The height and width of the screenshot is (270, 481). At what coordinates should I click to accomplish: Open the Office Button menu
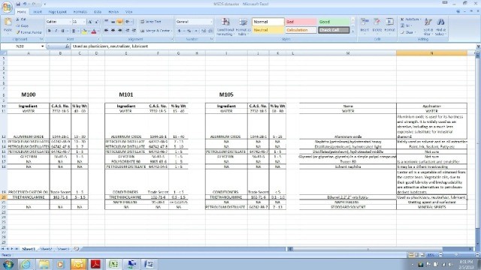(7, 7)
